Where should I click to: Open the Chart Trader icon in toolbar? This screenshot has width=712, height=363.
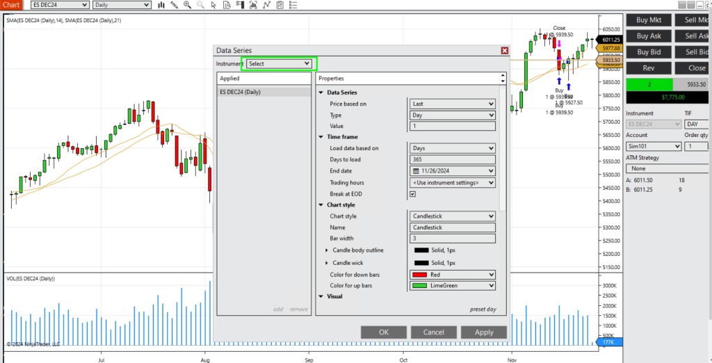[x=240, y=5]
